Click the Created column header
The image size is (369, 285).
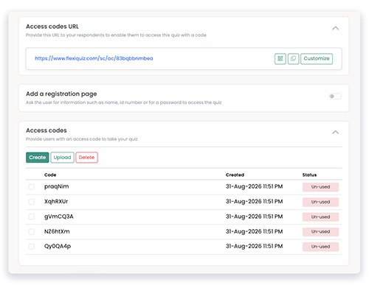pos(235,175)
